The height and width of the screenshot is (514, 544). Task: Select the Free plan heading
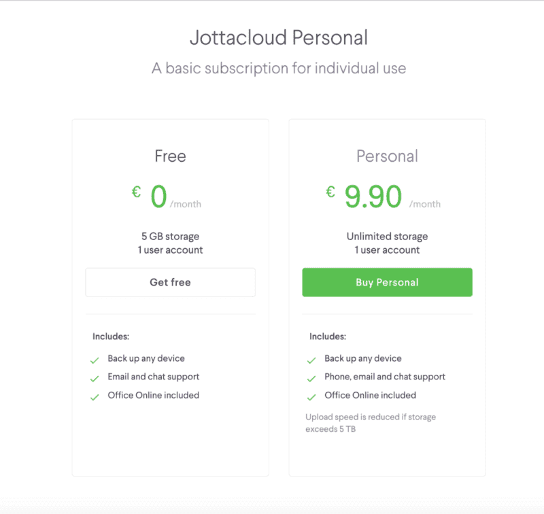point(170,156)
